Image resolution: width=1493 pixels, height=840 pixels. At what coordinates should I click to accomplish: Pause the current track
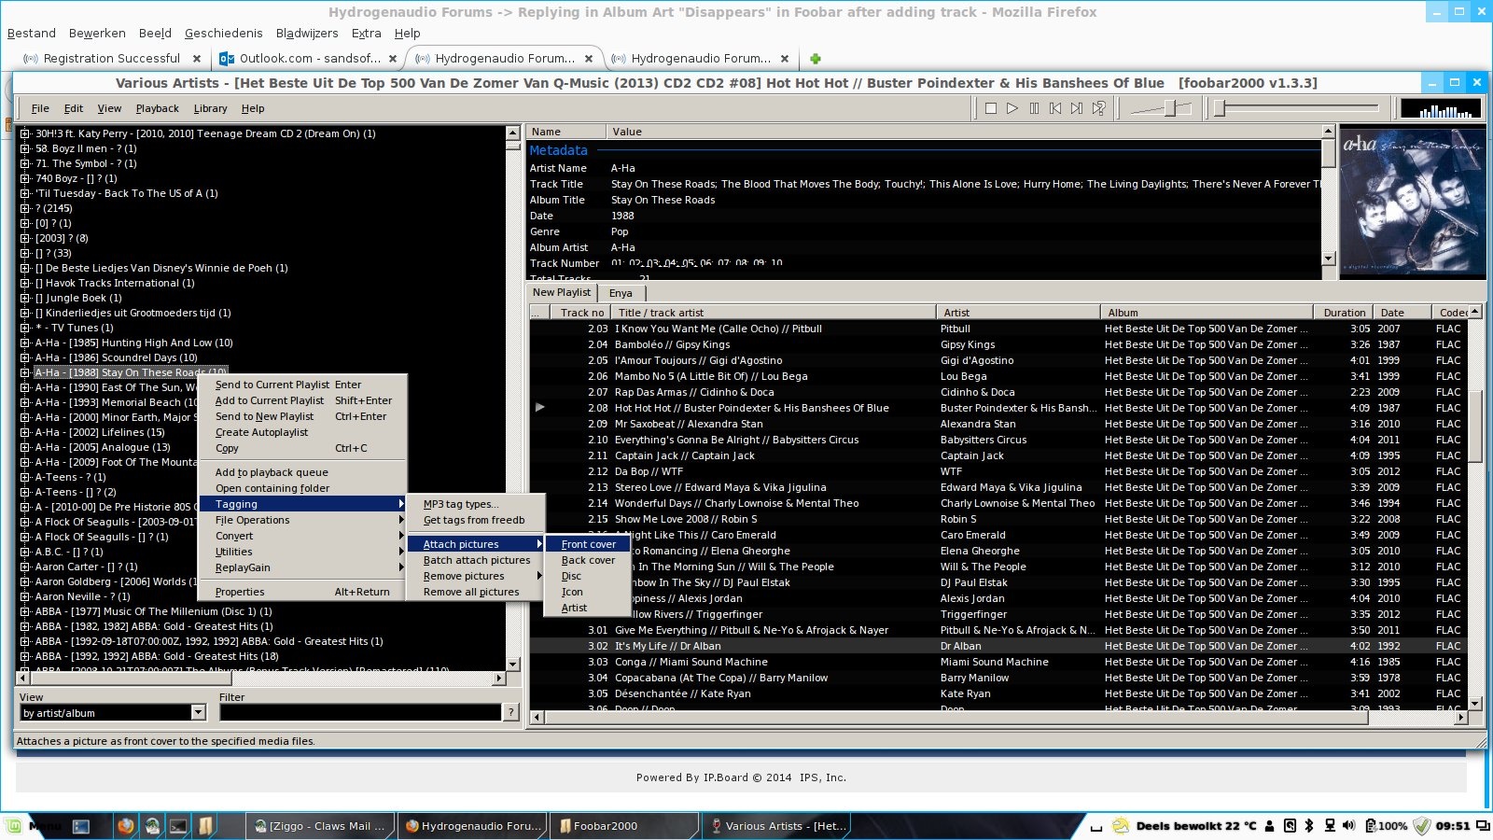pyautogui.click(x=1034, y=108)
